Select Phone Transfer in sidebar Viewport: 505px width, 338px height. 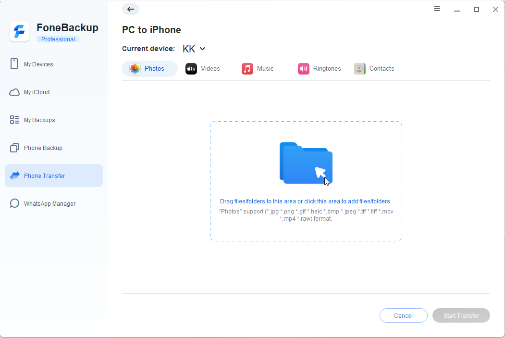point(54,175)
